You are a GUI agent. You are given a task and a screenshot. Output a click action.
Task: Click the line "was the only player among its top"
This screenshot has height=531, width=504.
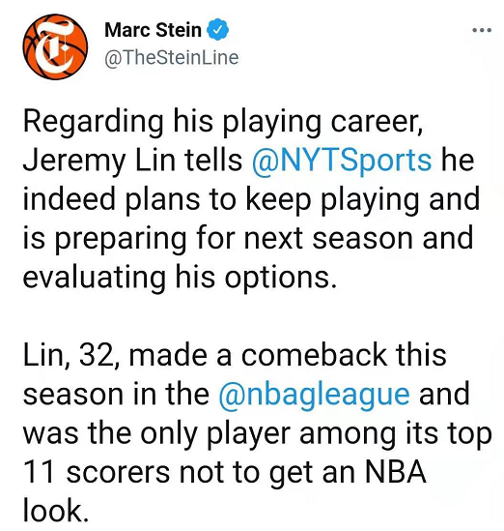pyautogui.click(x=257, y=434)
